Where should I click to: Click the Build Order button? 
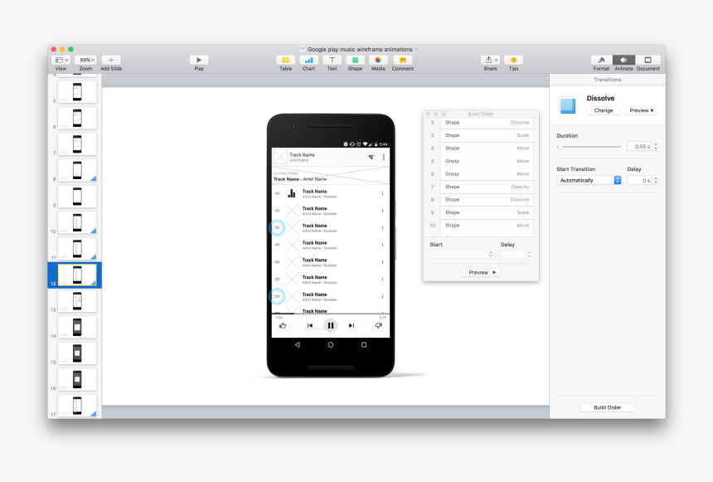[x=607, y=407]
